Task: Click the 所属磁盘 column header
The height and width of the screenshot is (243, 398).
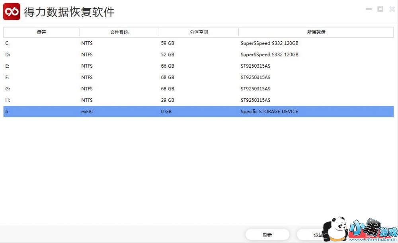Action: 316,32
